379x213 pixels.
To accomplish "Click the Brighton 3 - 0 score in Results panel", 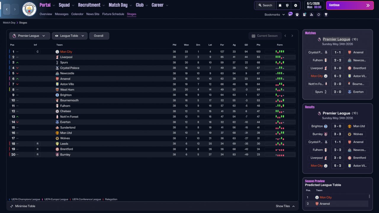I will click(338, 126).
